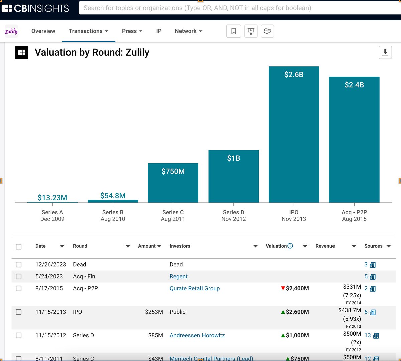
Task: Select all rows with header checkbox
Action: (x=19, y=246)
